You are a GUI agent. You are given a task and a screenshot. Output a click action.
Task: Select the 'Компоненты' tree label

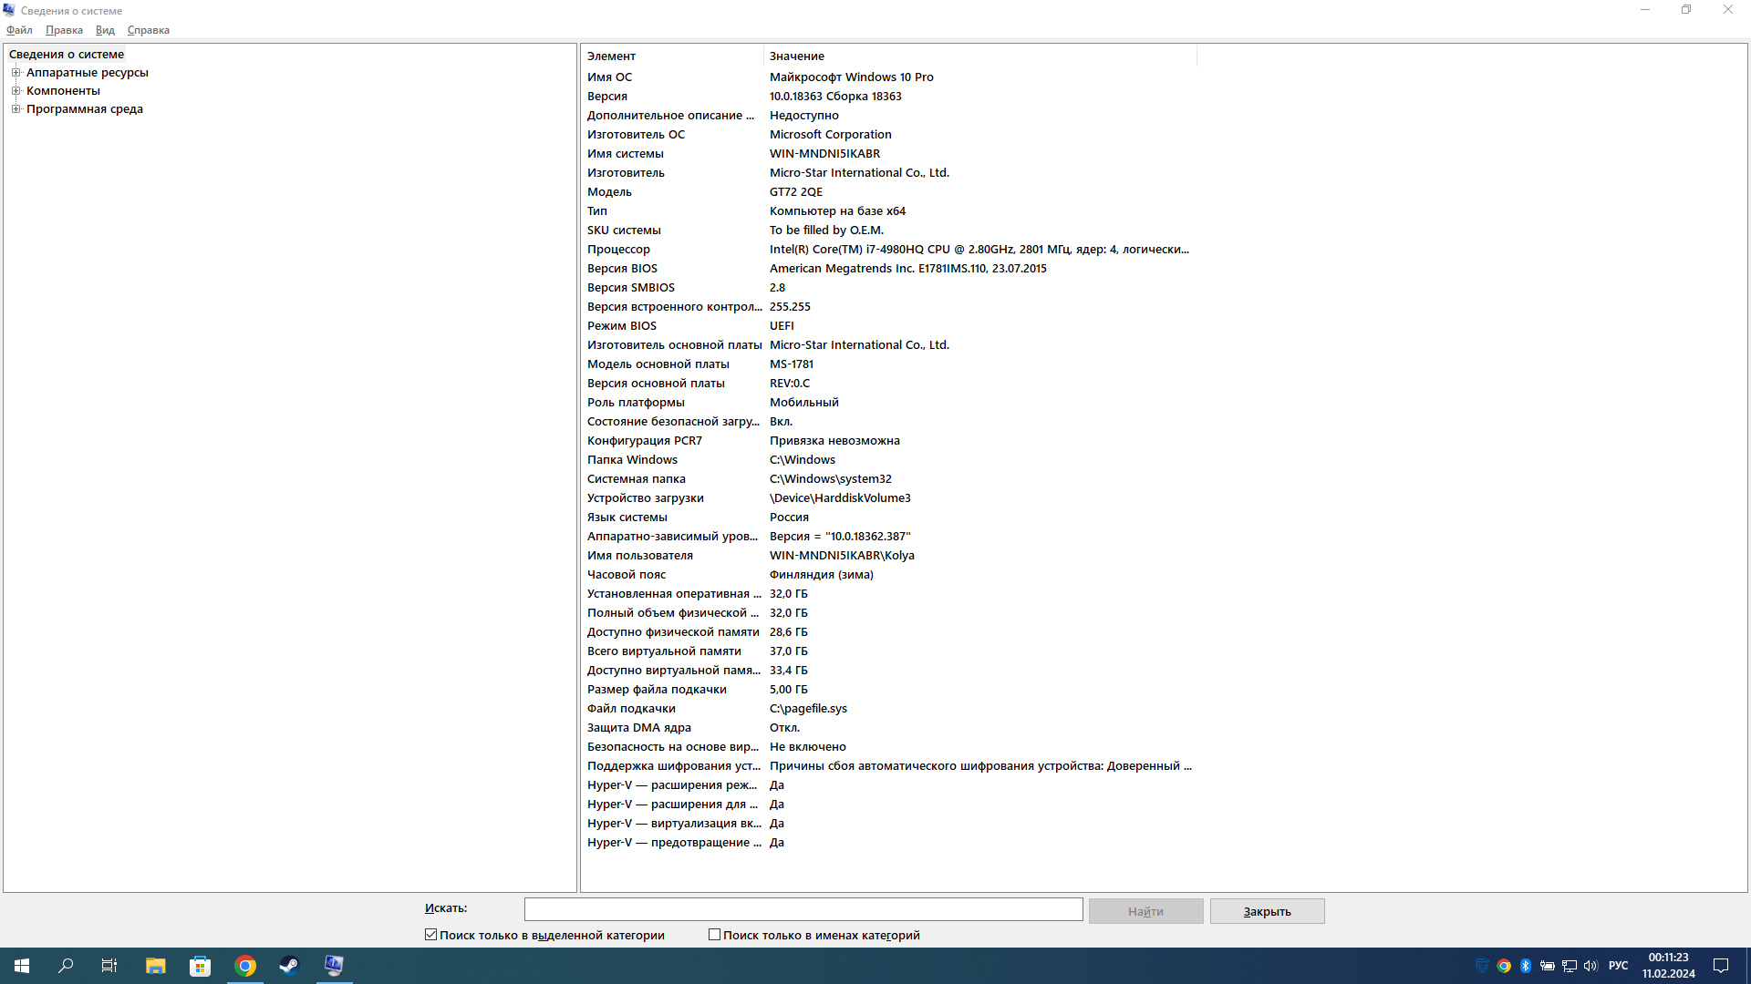coord(63,90)
